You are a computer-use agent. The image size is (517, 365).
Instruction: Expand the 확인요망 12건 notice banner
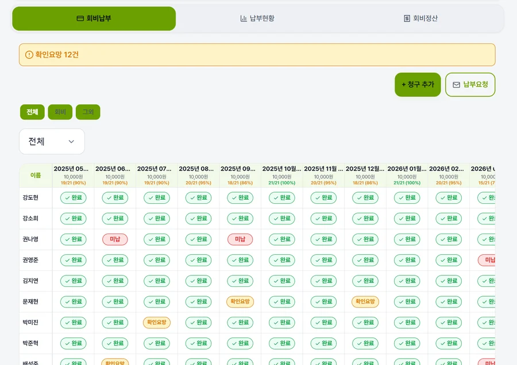tap(257, 55)
